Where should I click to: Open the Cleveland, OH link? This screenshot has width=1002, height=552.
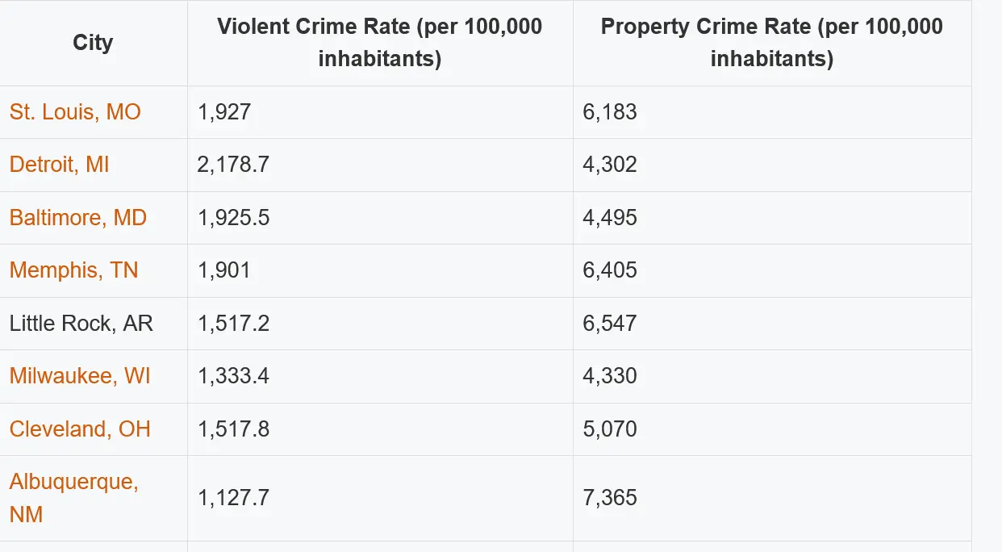pyautogui.click(x=80, y=429)
